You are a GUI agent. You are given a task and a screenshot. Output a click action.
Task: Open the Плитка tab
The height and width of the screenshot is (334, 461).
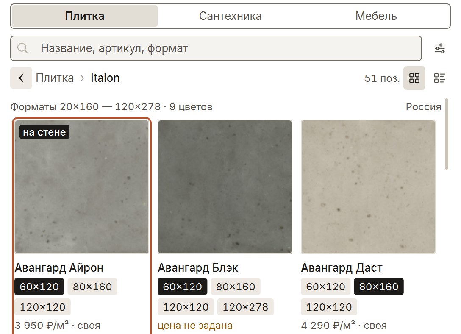[85, 16]
